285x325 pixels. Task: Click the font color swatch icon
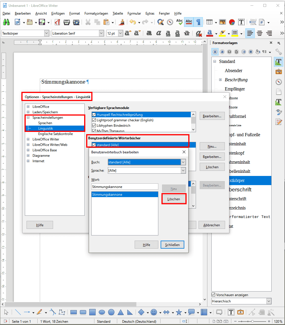tap(210, 33)
